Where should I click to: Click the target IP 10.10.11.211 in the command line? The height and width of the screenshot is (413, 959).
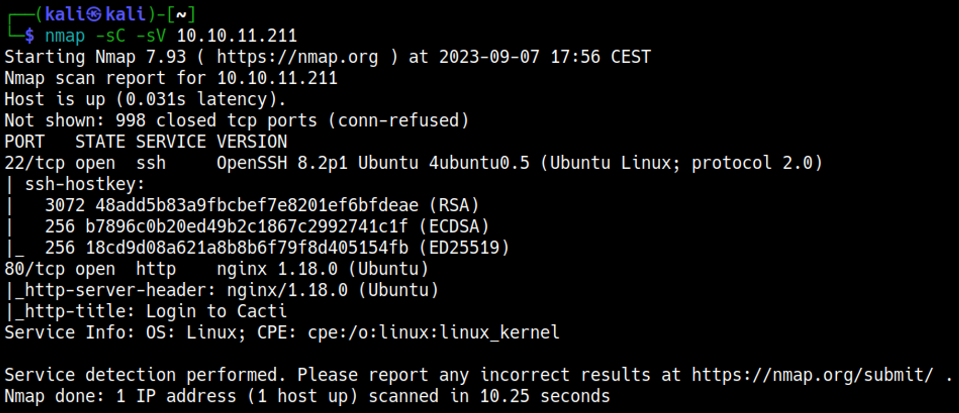237,36
